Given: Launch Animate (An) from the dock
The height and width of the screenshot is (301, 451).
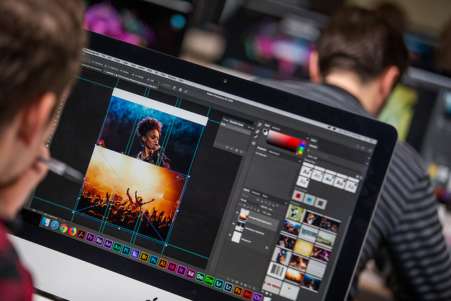Looking at the screenshot, I should tap(247, 294).
